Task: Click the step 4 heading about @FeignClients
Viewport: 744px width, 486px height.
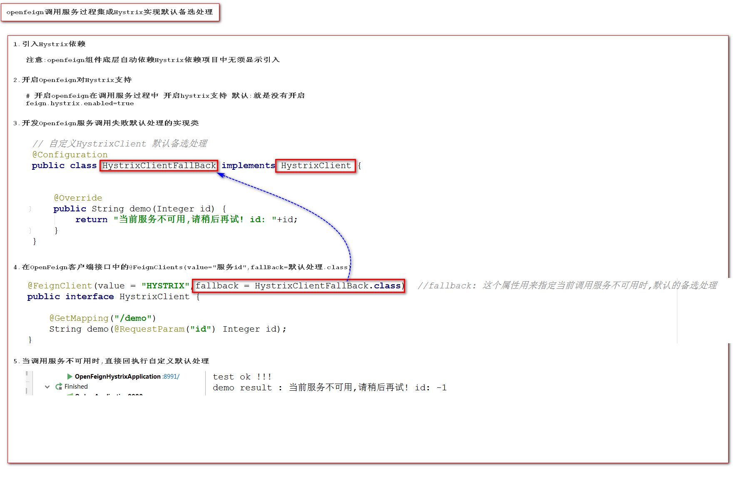Action: click(182, 267)
